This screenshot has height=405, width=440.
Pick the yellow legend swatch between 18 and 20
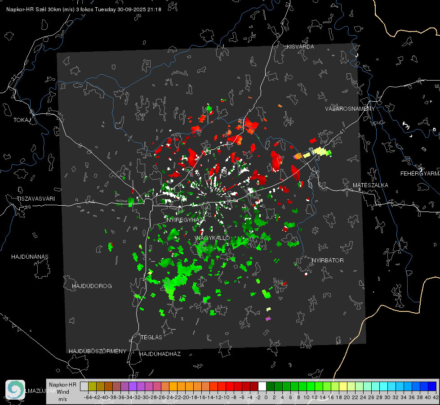pos(343,386)
